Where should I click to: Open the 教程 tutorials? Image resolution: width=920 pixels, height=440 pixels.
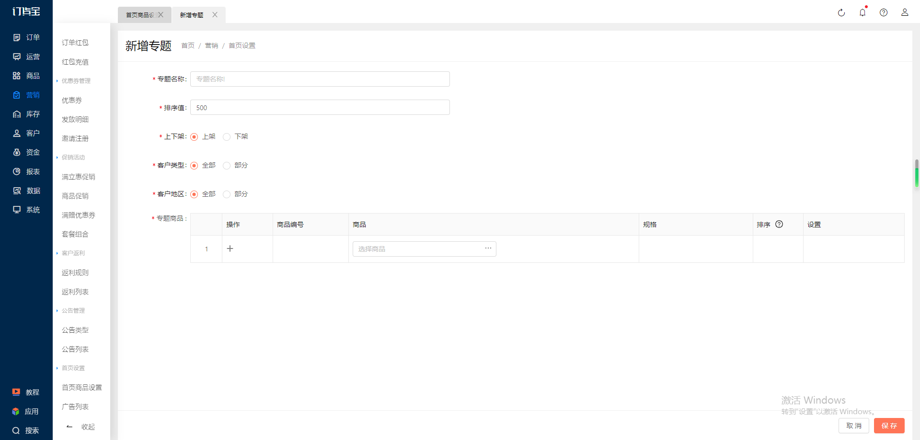point(26,392)
